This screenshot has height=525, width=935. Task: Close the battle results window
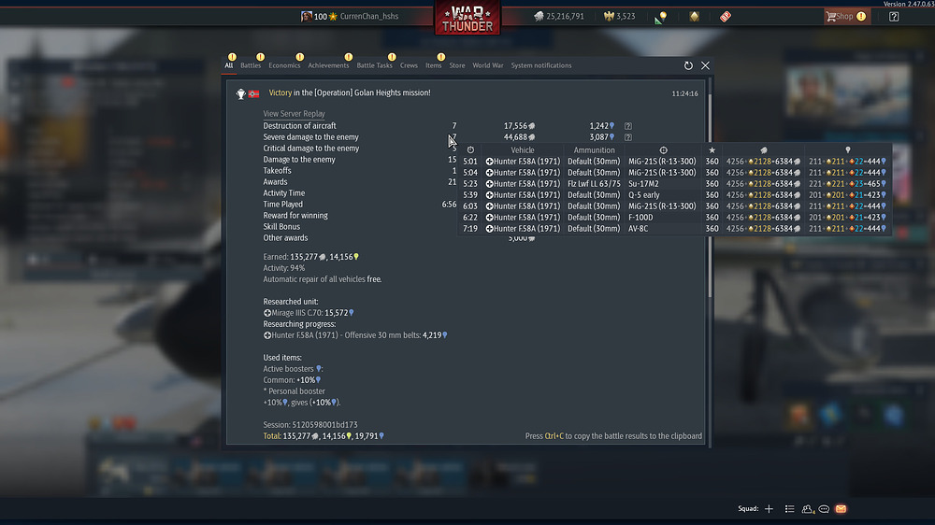705,65
